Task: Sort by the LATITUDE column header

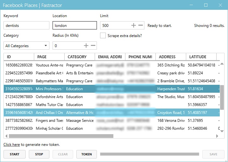Action: (201, 57)
